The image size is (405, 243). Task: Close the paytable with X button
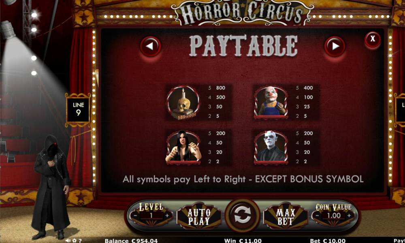[x=373, y=39]
